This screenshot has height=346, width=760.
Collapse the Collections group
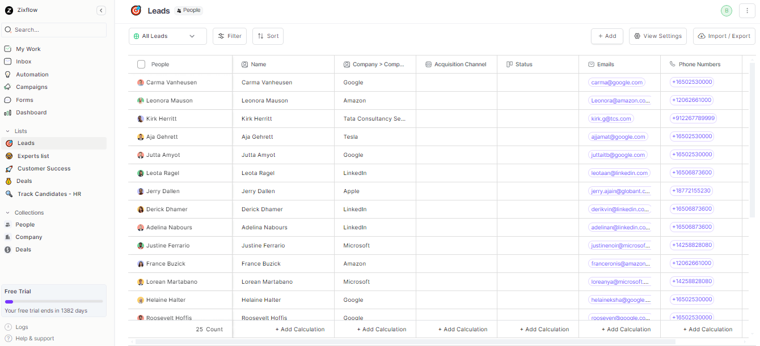point(8,212)
